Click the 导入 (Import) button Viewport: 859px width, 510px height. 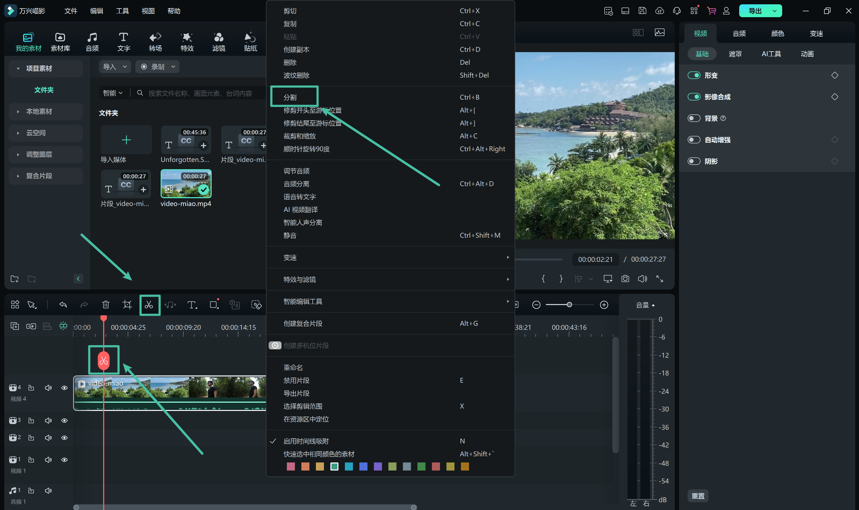pyautogui.click(x=112, y=66)
